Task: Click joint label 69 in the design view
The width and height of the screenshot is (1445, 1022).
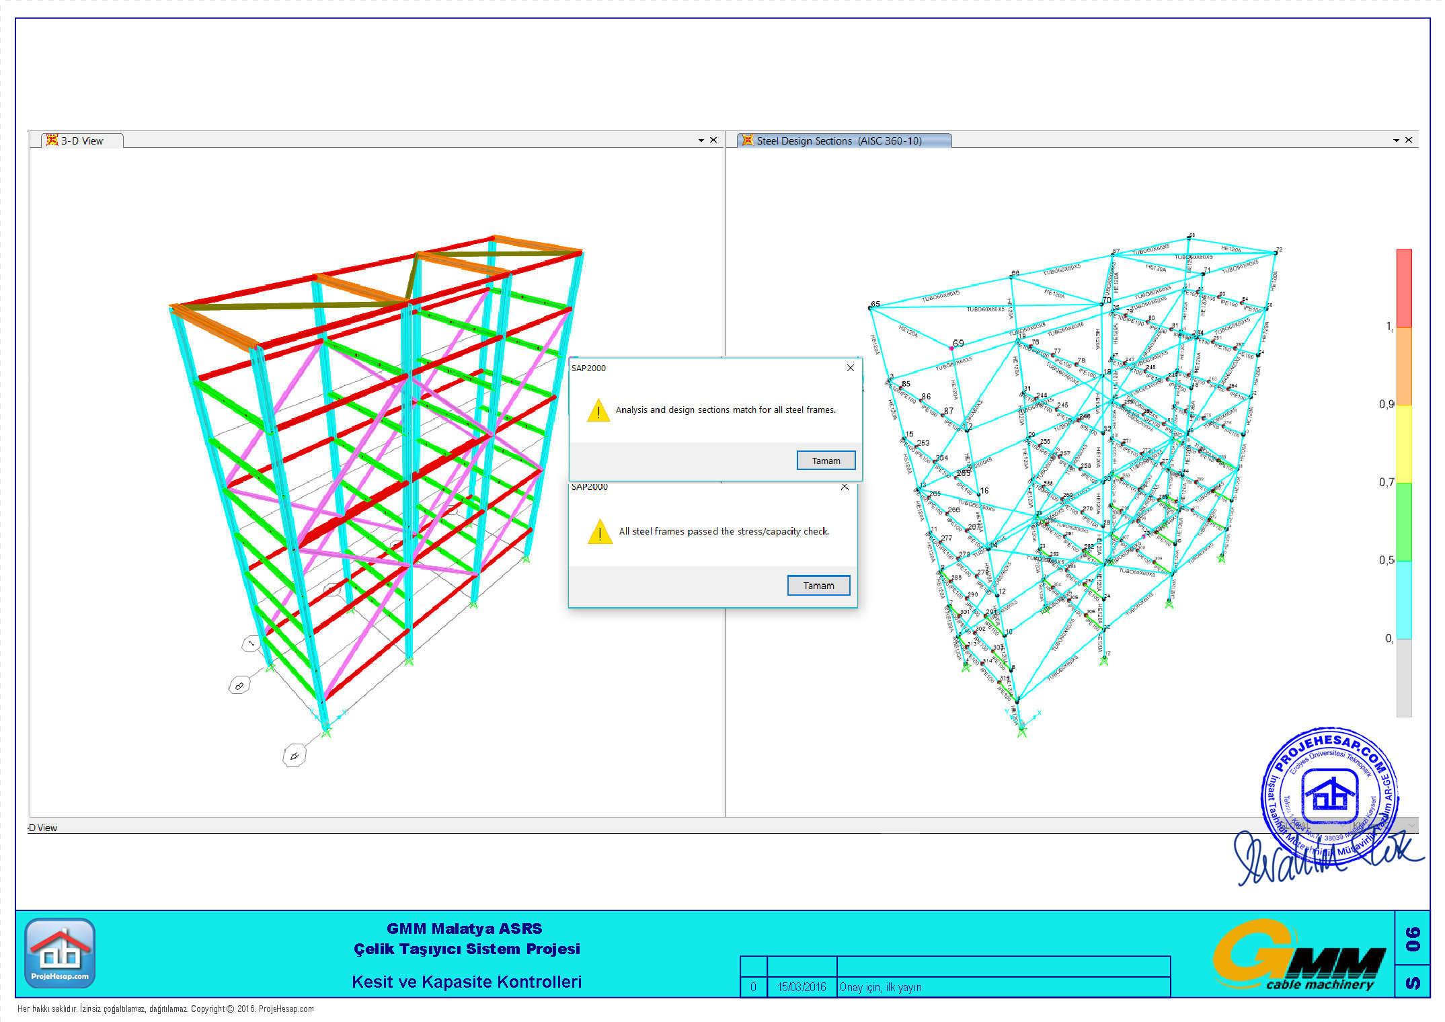Action: pyautogui.click(x=958, y=343)
